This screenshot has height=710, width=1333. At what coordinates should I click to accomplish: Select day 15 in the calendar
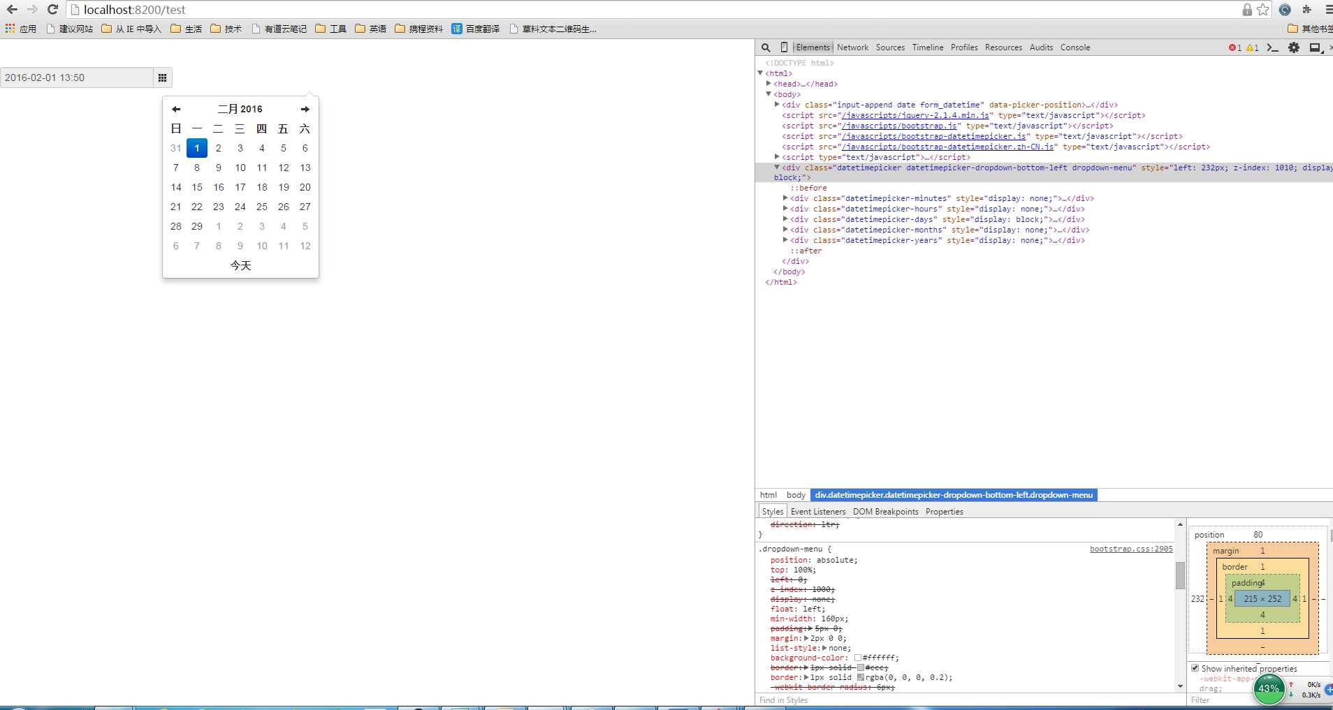197,187
